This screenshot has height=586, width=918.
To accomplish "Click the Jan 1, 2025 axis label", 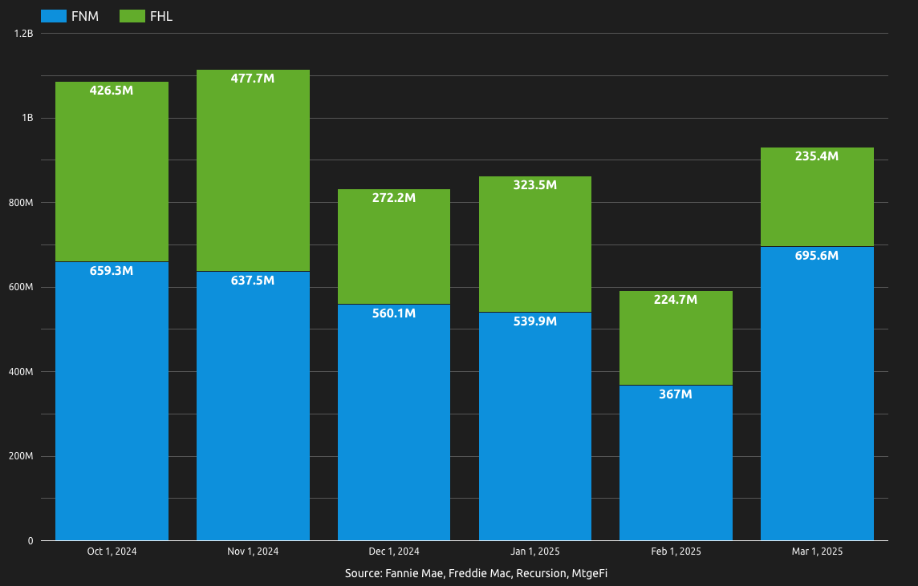I will pos(535,552).
